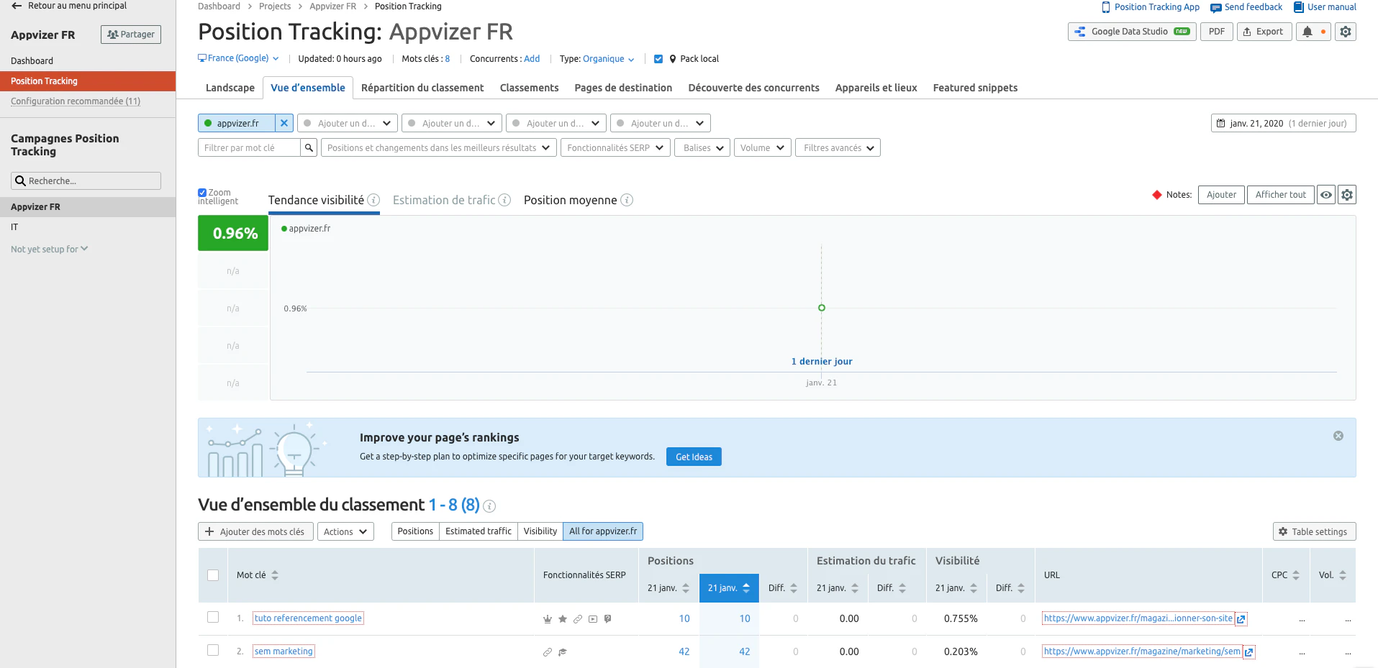Switch to Répartition du classement tab
Viewport: 1378px width, 668px height.
tap(422, 88)
